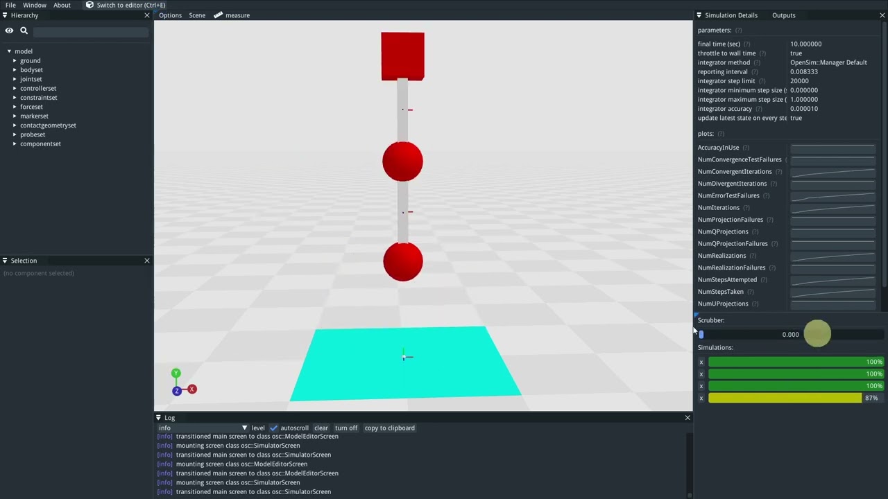Remove the second simulation with x
This screenshot has height=499, width=888.
coord(701,374)
